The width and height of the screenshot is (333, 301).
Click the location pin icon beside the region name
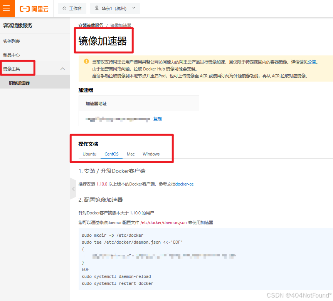[96, 8]
